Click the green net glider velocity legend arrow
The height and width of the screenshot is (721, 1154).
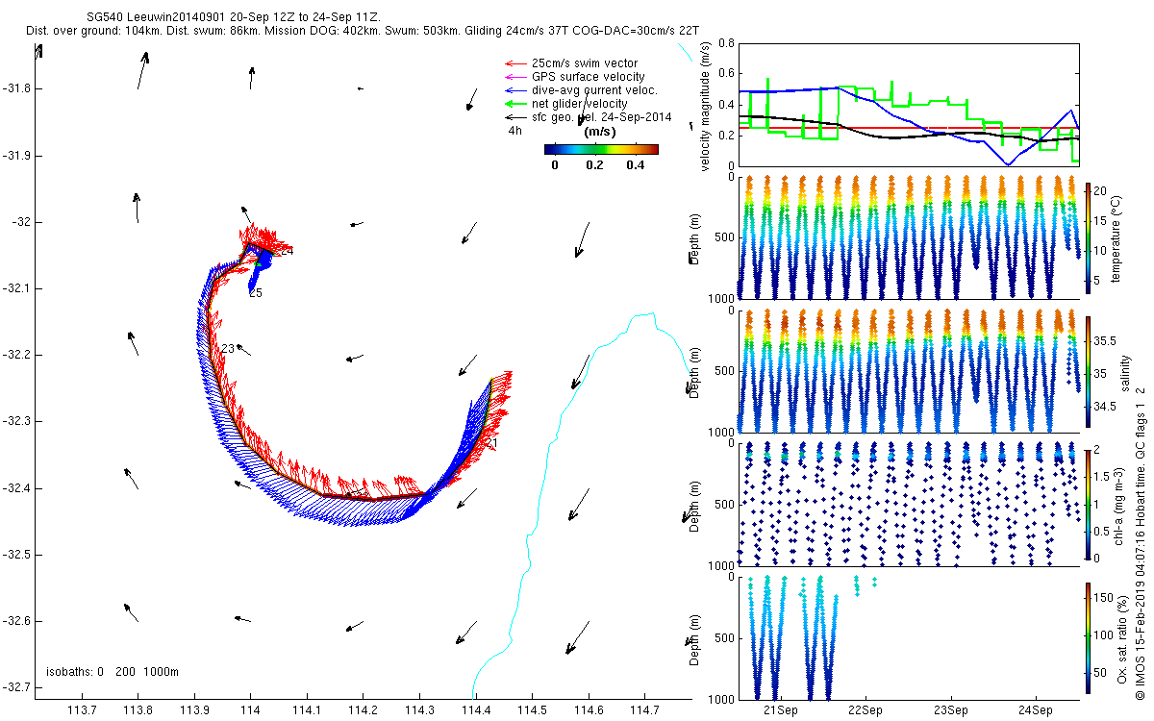click(x=514, y=104)
